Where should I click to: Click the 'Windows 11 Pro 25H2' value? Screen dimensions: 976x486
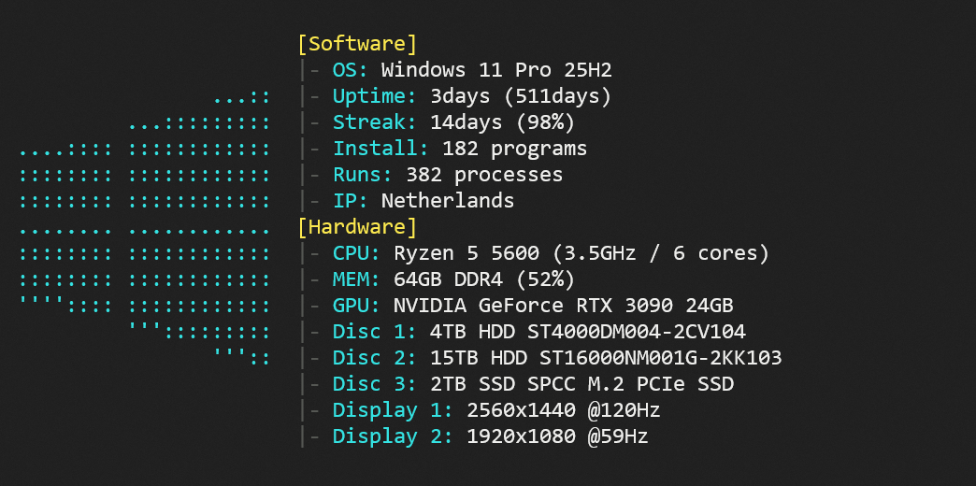pyautogui.click(x=496, y=70)
